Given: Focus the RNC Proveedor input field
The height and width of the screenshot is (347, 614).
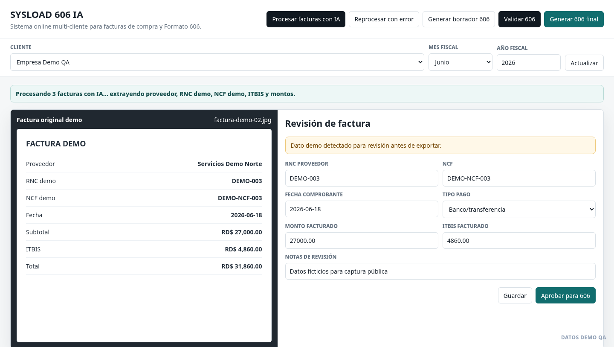Looking at the screenshot, I should click(x=362, y=178).
